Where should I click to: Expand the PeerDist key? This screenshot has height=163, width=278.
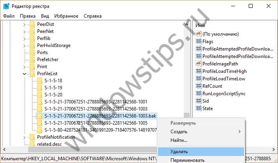(25, 25)
